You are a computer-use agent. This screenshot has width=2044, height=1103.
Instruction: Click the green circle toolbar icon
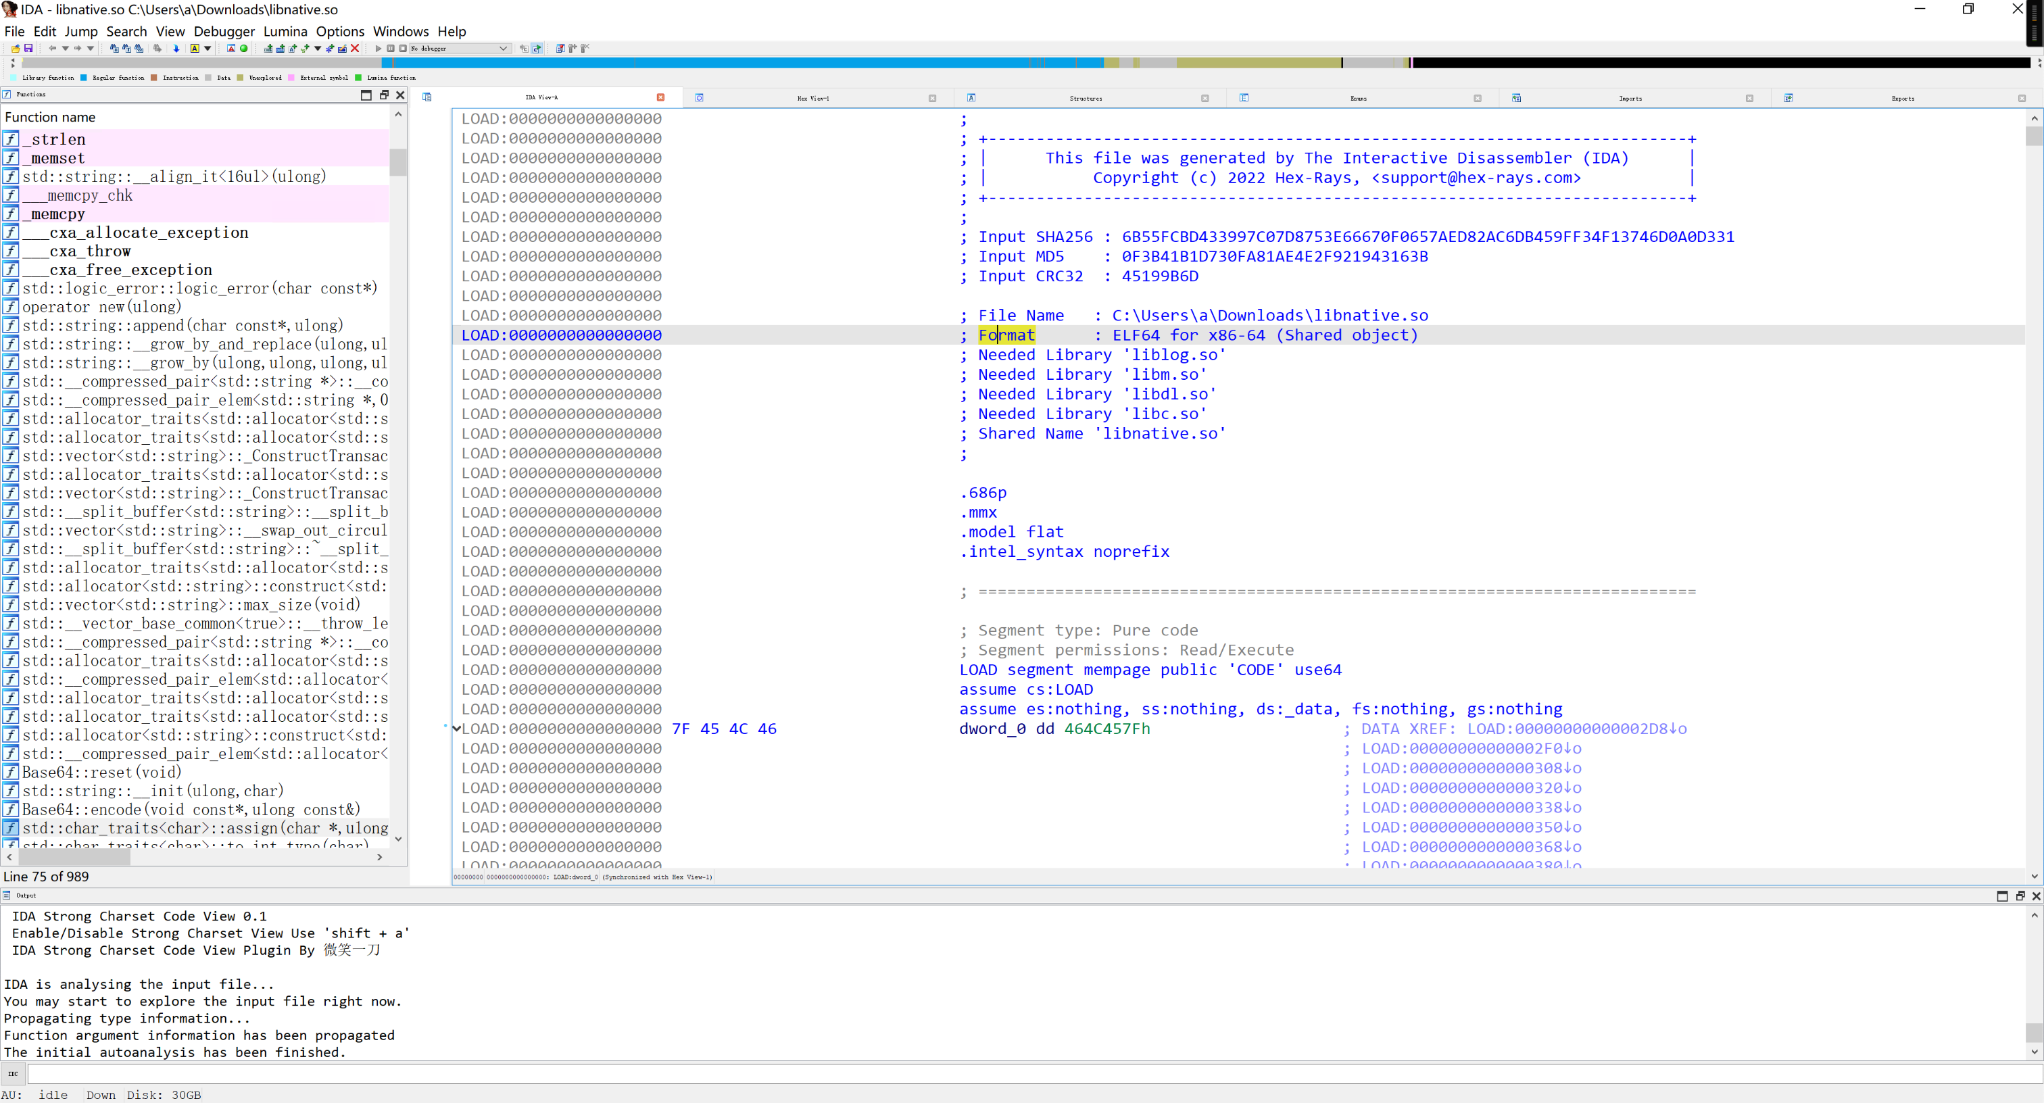(x=243, y=49)
